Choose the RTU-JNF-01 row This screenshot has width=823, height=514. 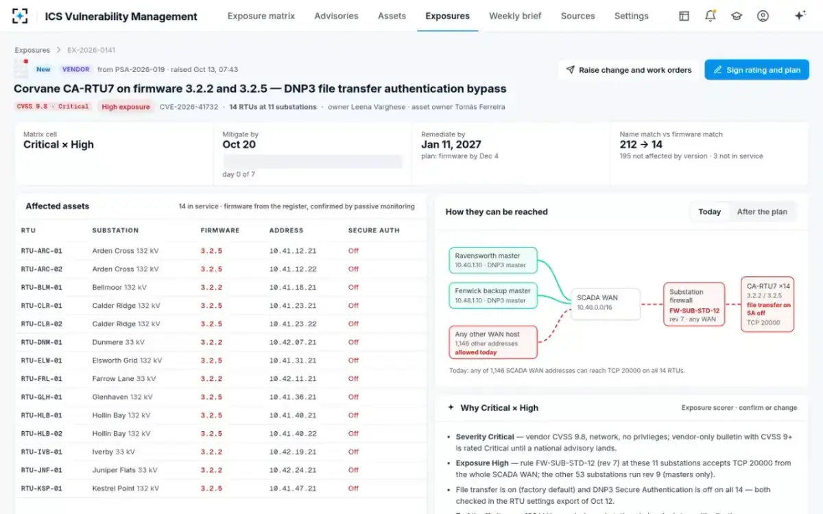(x=221, y=470)
